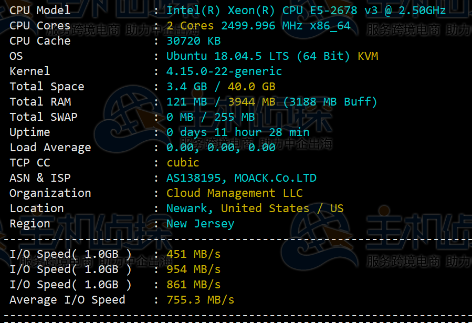Click the Organization value Cloud Management LLC

(x=235, y=193)
